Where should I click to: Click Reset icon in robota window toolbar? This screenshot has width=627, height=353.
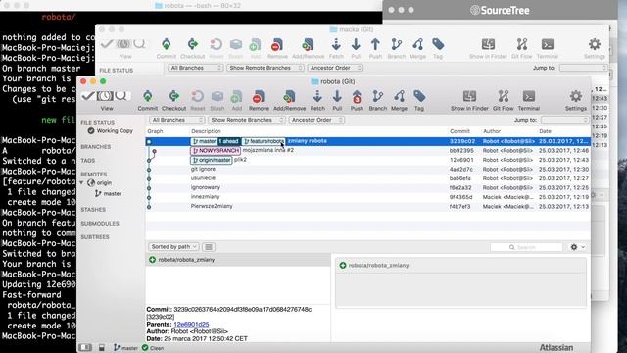coord(197,96)
